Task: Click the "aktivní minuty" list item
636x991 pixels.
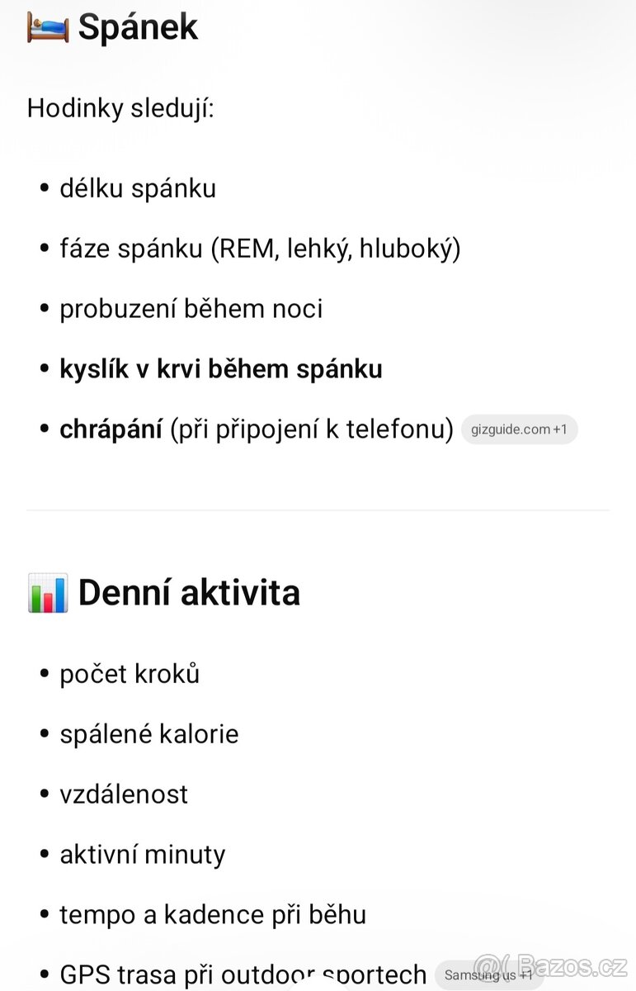Action: 143,855
